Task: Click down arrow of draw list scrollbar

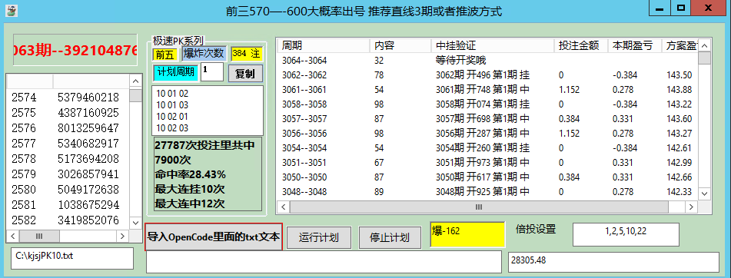Action: (135, 223)
